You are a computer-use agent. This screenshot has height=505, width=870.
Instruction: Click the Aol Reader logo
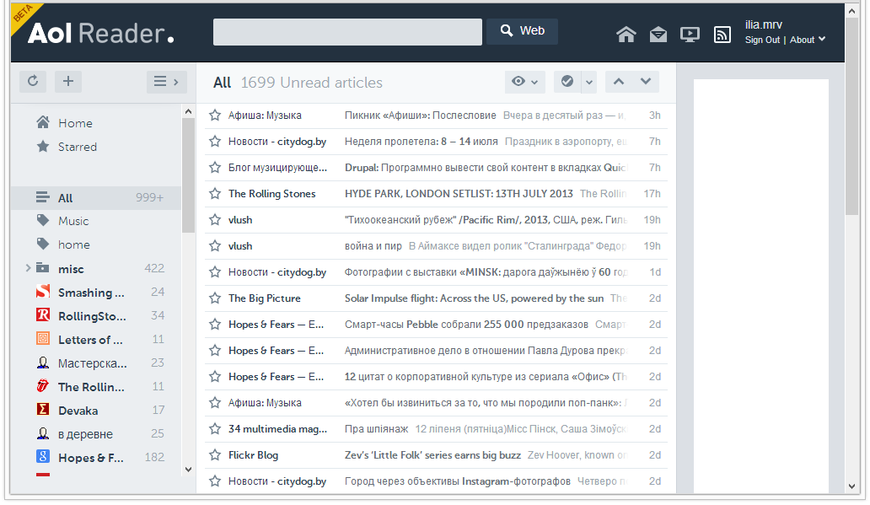(x=101, y=33)
